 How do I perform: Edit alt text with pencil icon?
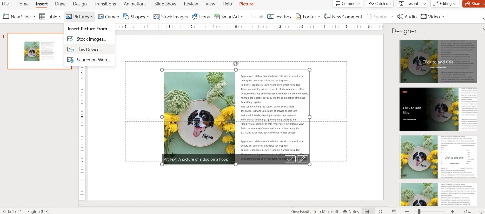302,159
